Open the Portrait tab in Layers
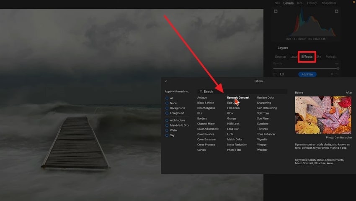The width and height of the screenshot is (356, 201). [330, 57]
